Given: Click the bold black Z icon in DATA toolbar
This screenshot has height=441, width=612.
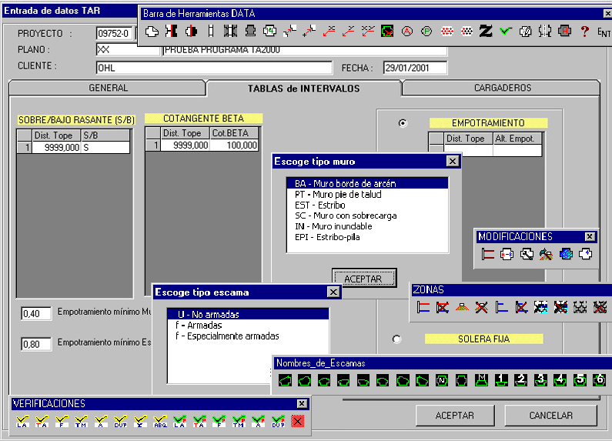Looking at the screenshot, I should point(486,32).
